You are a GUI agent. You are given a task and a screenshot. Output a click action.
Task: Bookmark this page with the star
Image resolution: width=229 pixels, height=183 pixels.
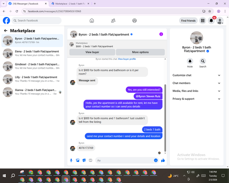[210, 11]
